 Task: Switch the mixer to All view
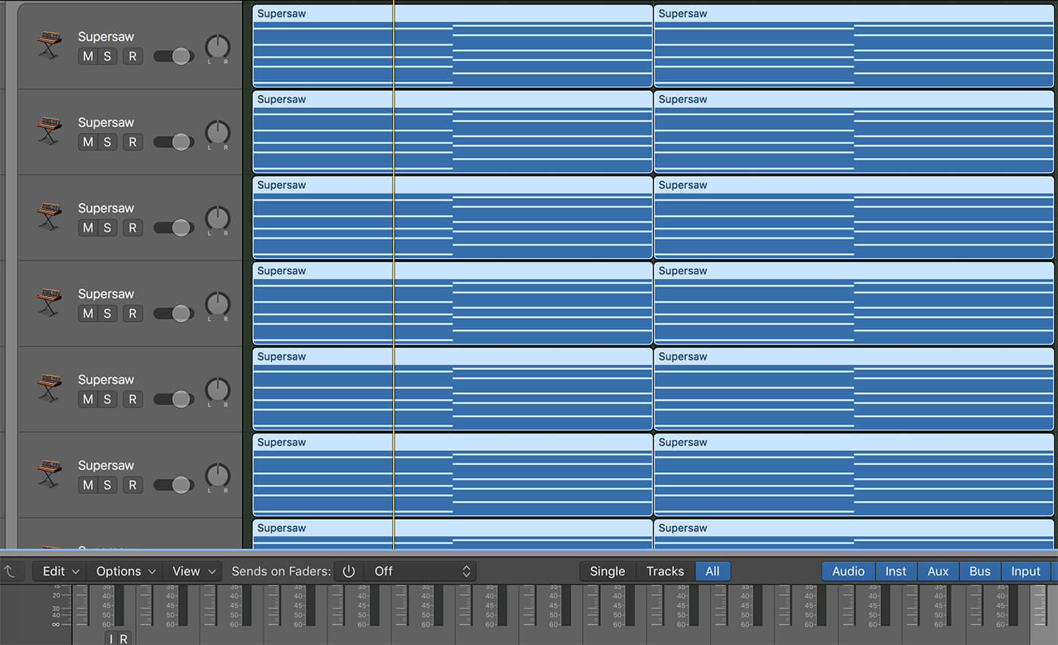(713, 571)
